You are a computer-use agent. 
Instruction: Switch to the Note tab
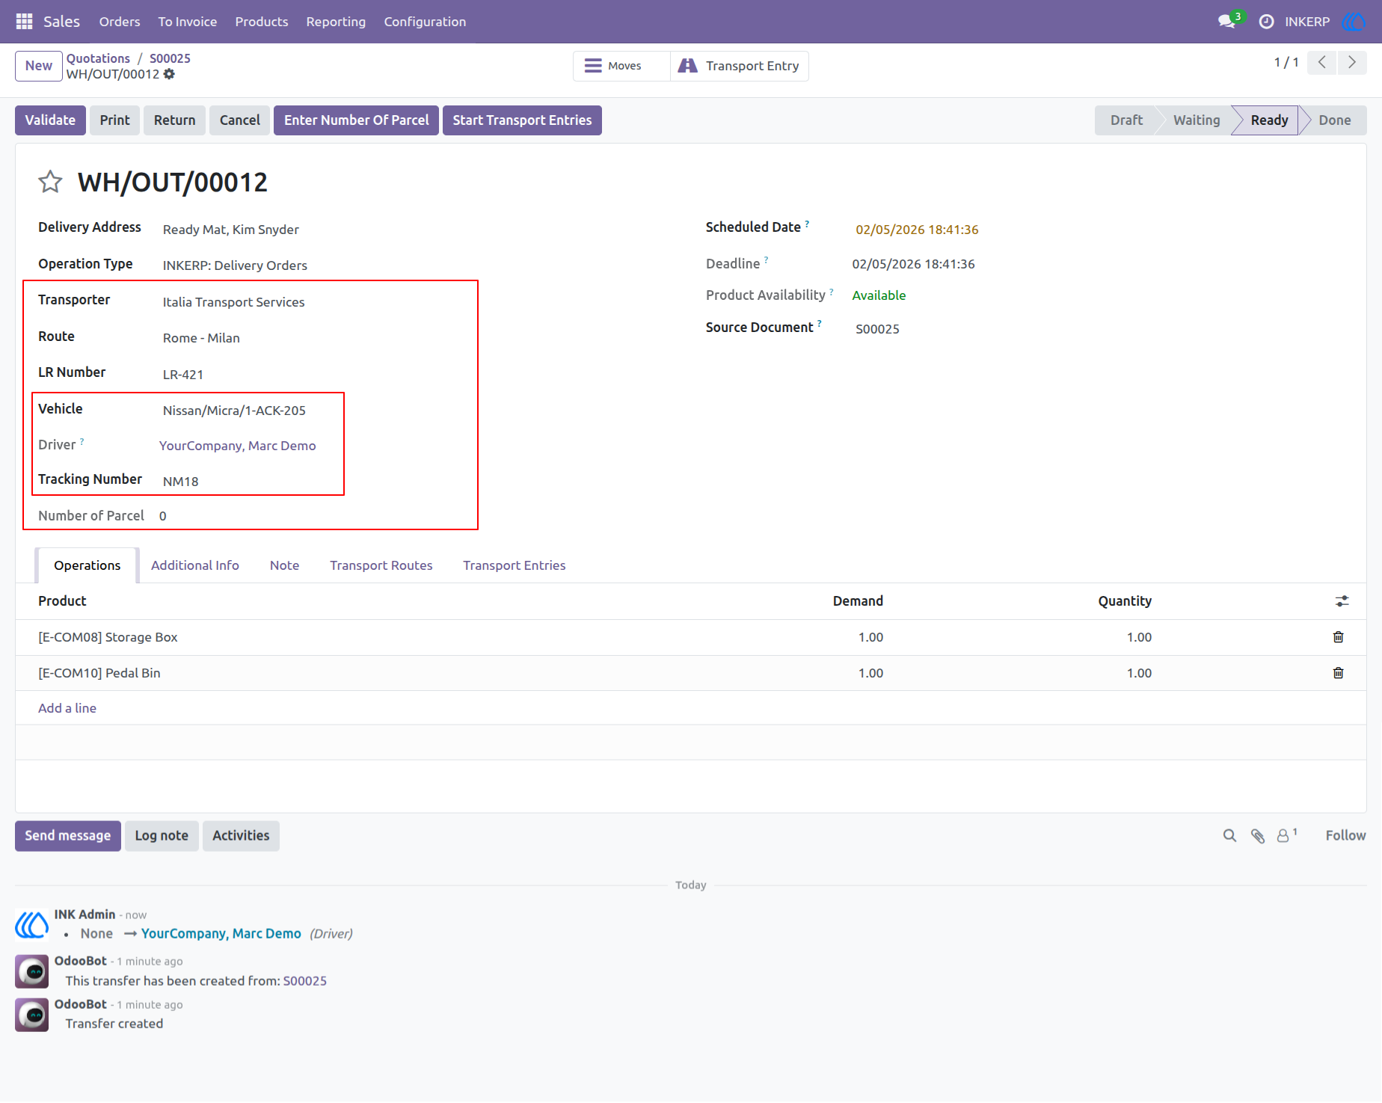284,565
